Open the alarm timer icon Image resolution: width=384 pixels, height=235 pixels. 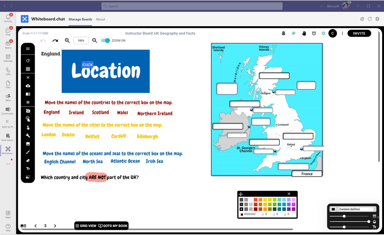[314, 33]
